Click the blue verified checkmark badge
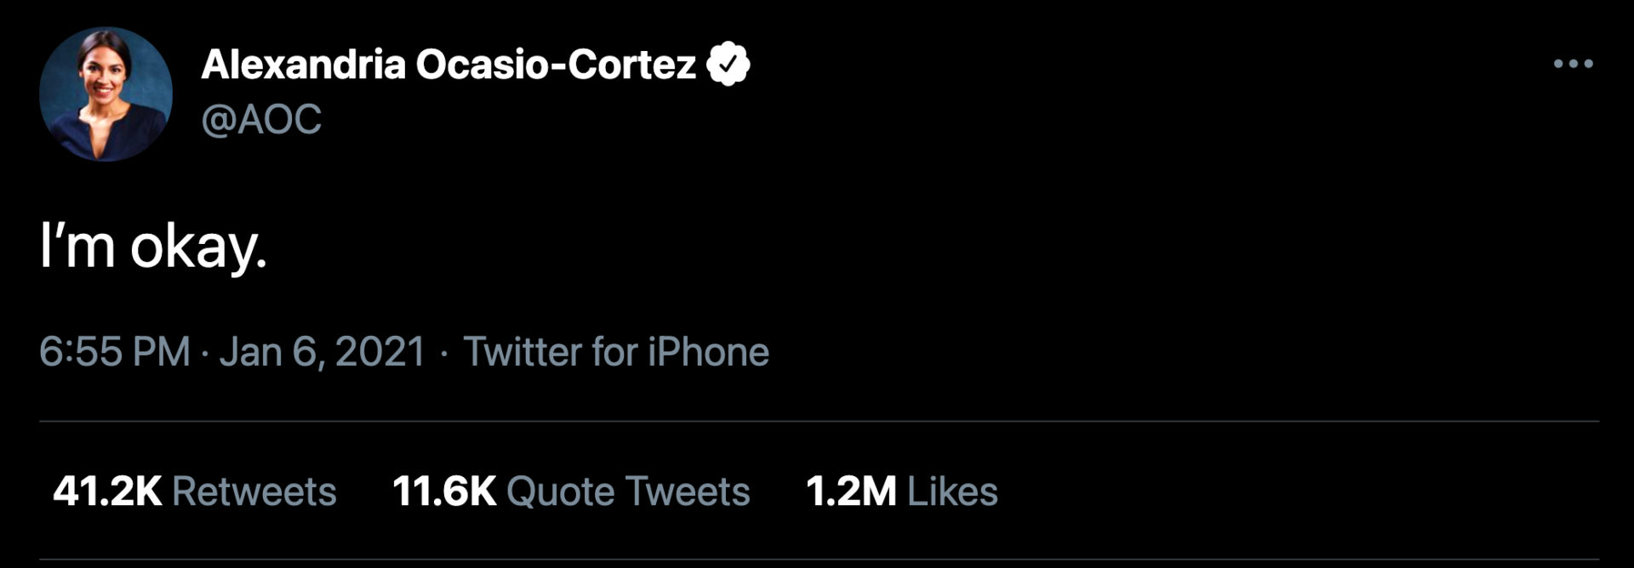 coord(728,64)
